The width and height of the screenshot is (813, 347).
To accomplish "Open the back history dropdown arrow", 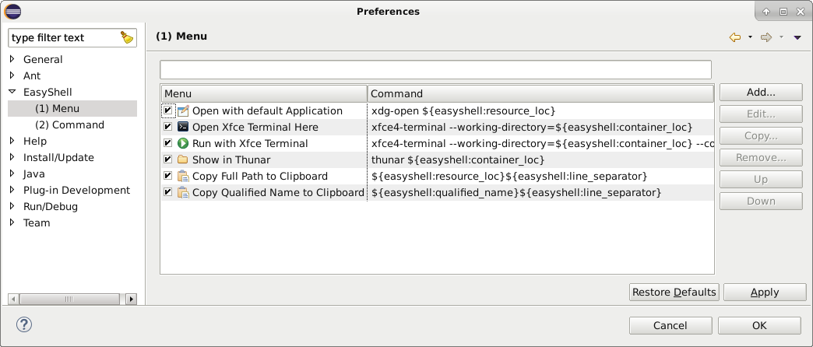I will 750,37.
